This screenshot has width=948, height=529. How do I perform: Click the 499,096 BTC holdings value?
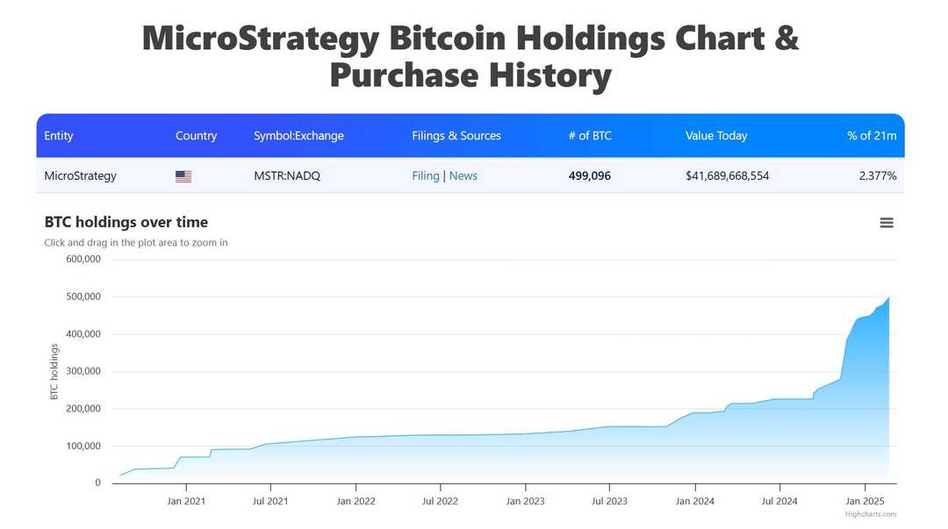(588, 175)
